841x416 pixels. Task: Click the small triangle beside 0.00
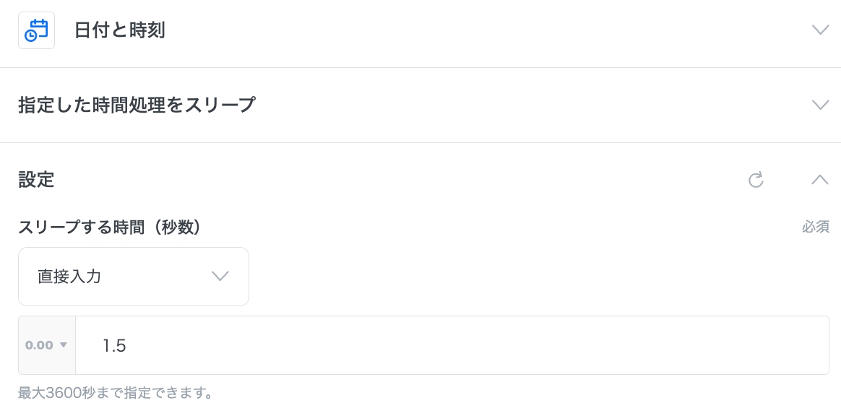tap(64, 345)
